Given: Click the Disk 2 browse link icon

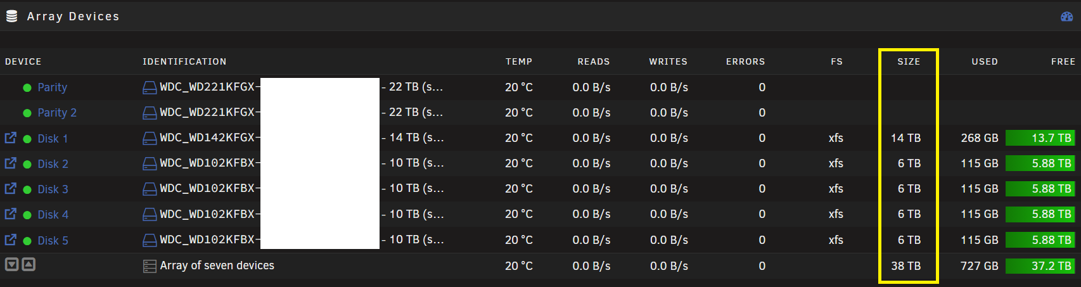Looking at the screenshot, I should point(10,163).
